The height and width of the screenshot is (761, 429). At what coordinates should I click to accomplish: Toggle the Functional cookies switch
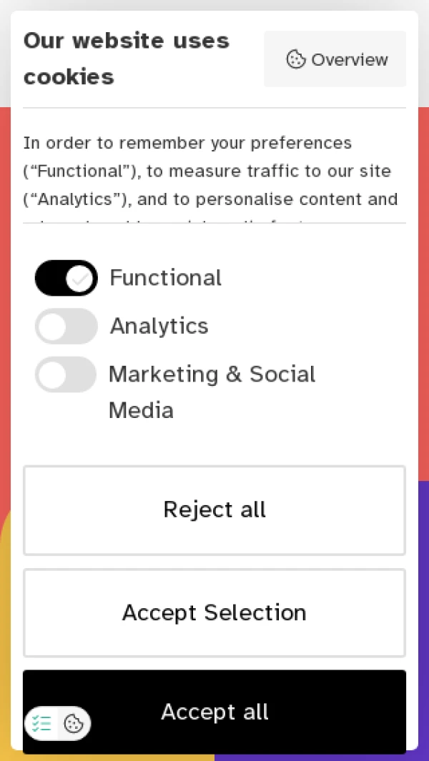pos(66,278)
